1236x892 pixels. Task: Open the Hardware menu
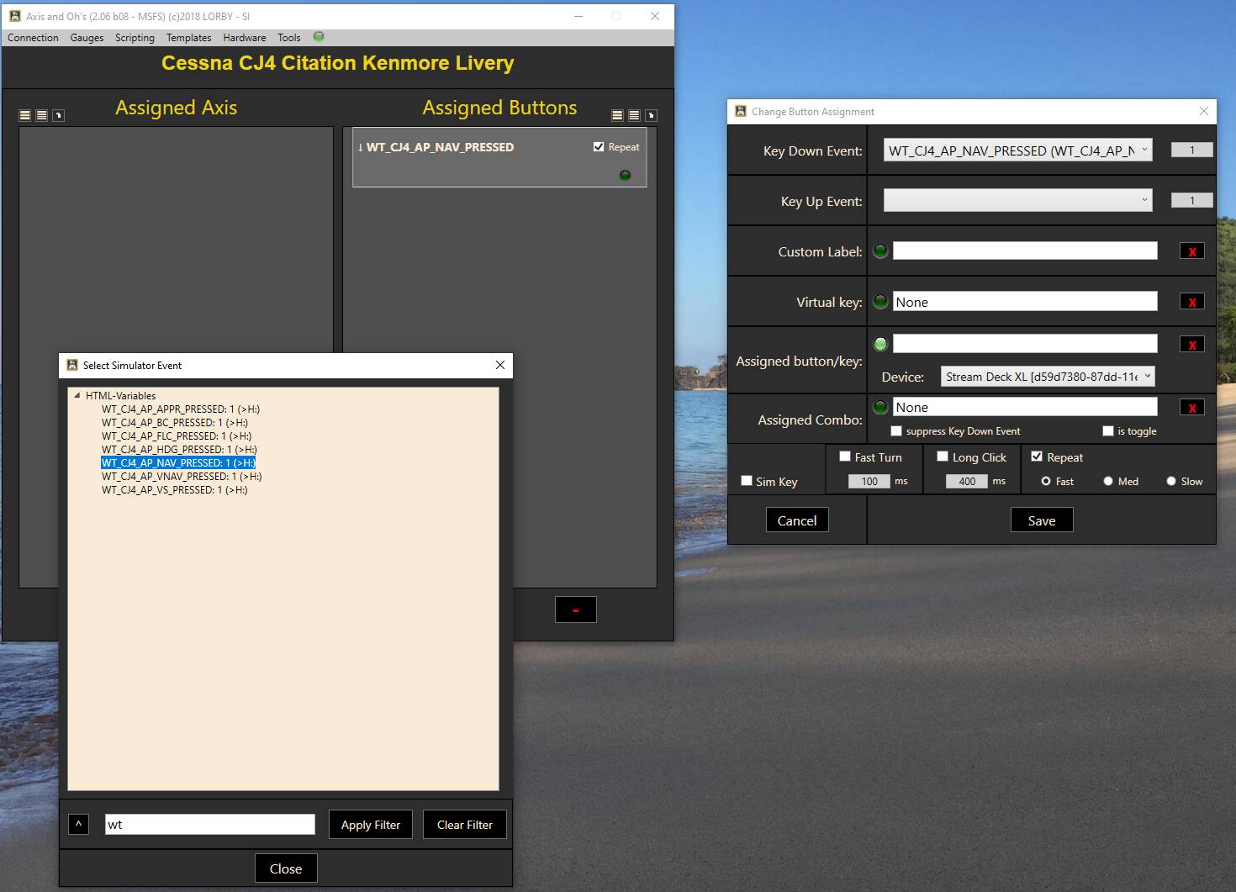(x=245, y=38)
